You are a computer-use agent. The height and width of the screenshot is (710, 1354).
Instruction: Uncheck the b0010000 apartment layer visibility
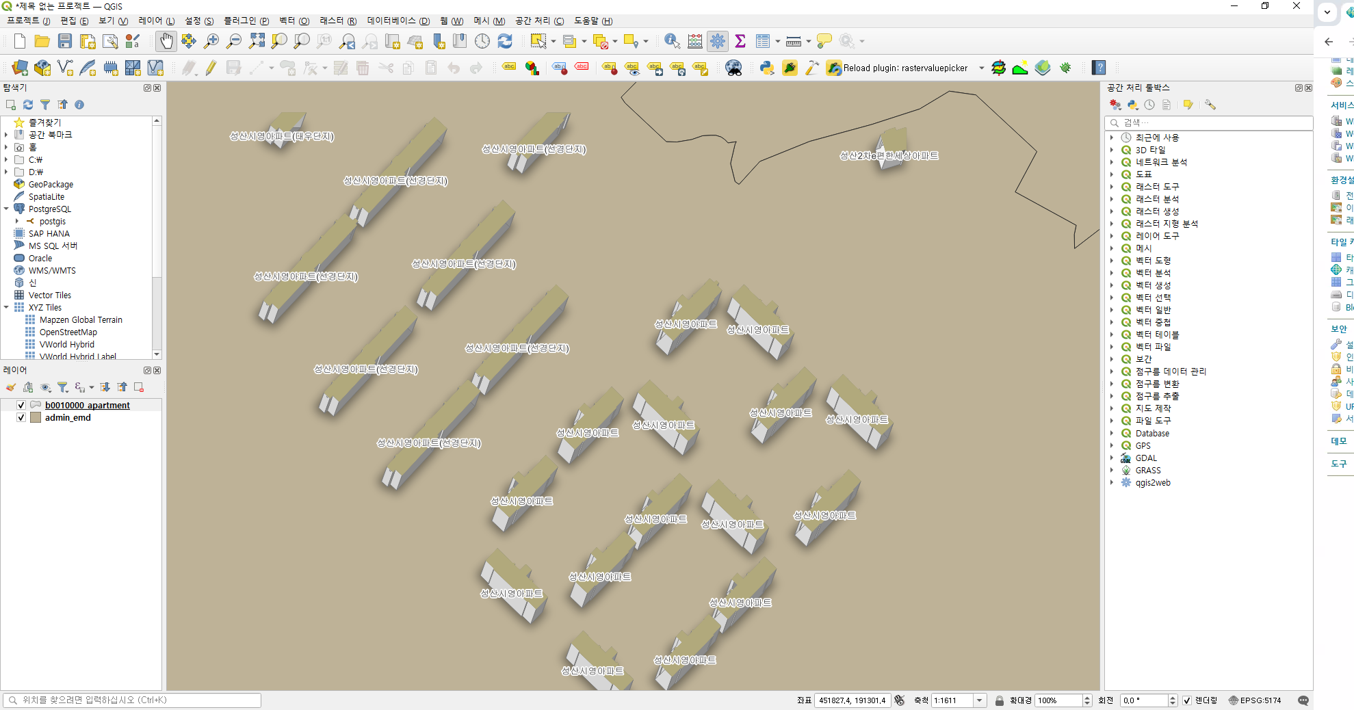[21, 405]
